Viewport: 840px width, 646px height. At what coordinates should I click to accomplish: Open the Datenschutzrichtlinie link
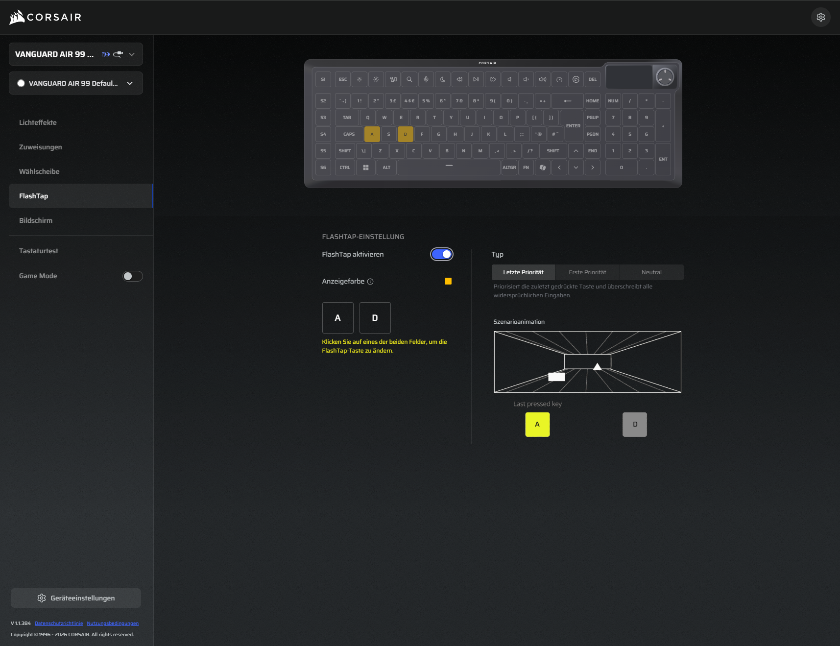(59, 623)
